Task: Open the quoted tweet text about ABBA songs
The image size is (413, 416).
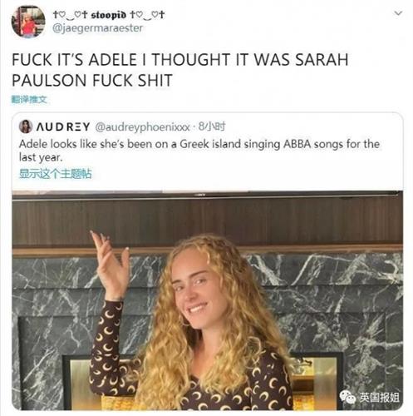Action: coord(199,151)
